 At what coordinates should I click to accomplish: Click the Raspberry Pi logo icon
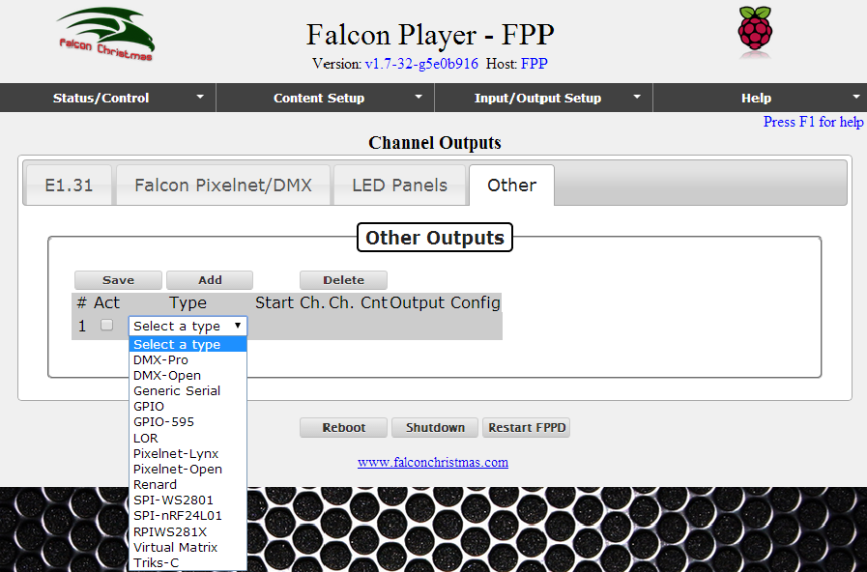pyautogui.click(x=755, y=28)
